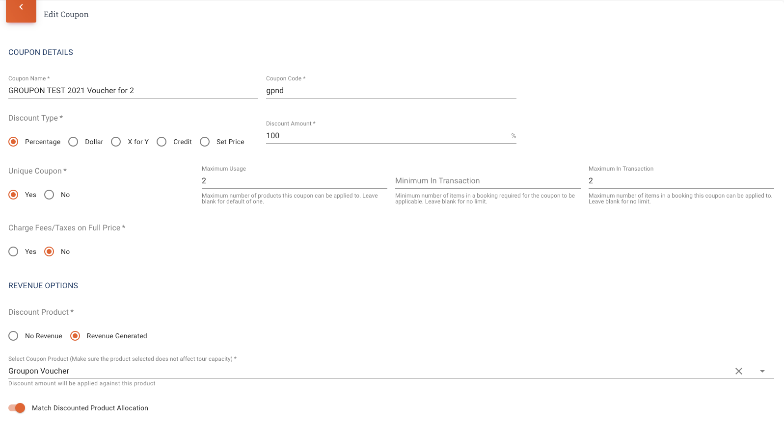Select the Set Price discount type
Screen dimensions: 784x427
205,142
